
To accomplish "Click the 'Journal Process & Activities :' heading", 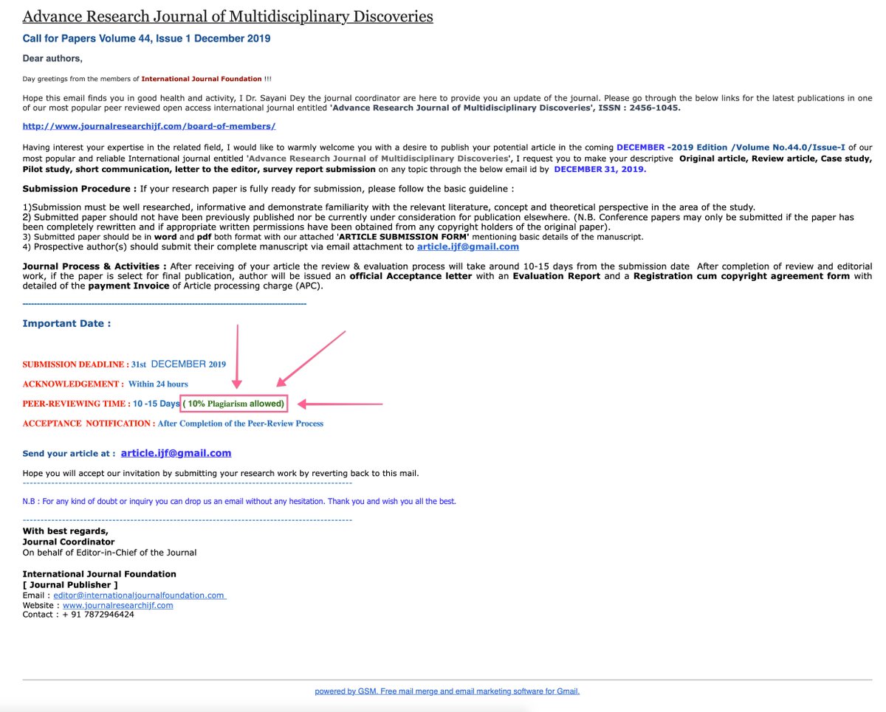I will click(95, 266).
